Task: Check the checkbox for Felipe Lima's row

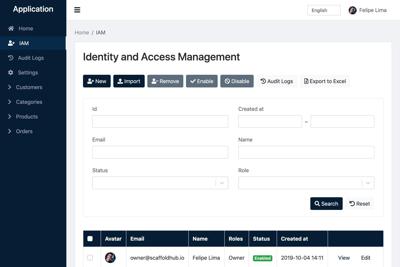Action: (x=90, y=258)
